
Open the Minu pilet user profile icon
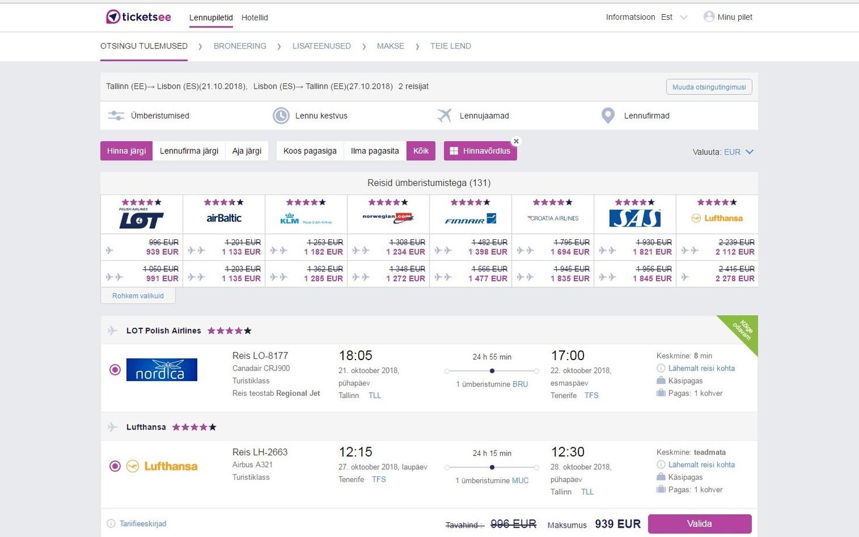709,17
